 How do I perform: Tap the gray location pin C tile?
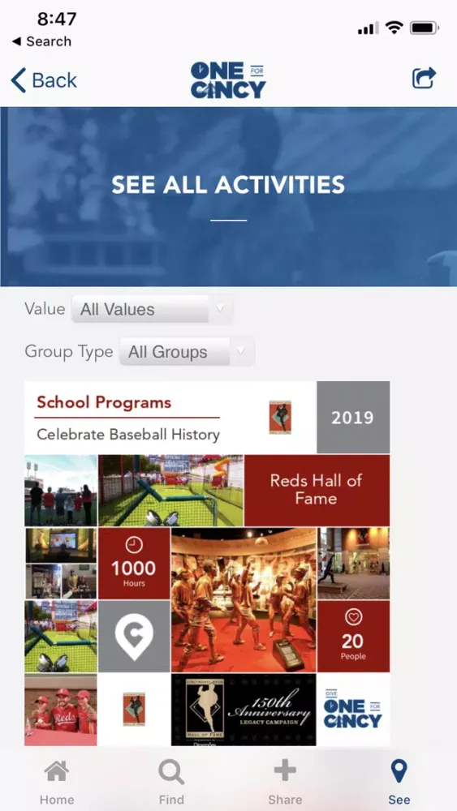coord(134,636)
